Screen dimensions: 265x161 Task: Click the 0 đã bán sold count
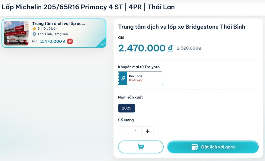(50, 29)
